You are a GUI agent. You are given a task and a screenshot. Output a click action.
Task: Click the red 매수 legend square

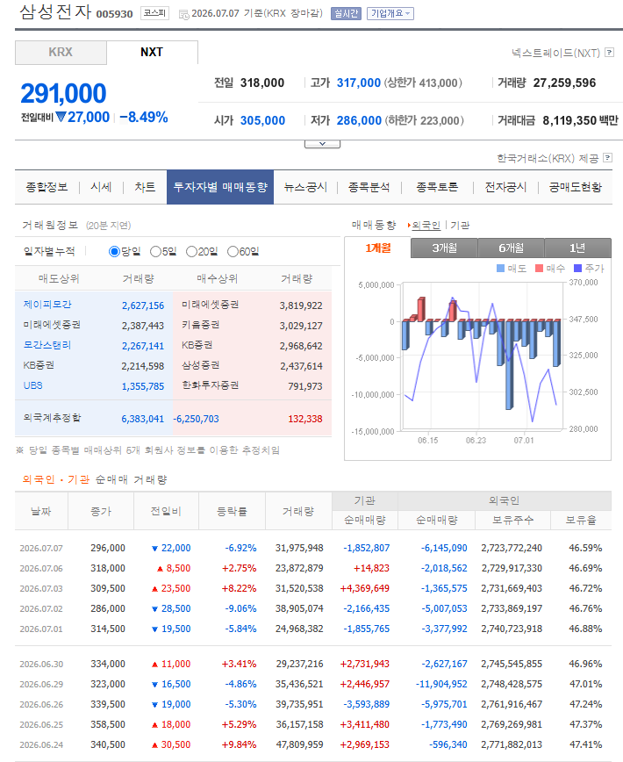point(539,269)
